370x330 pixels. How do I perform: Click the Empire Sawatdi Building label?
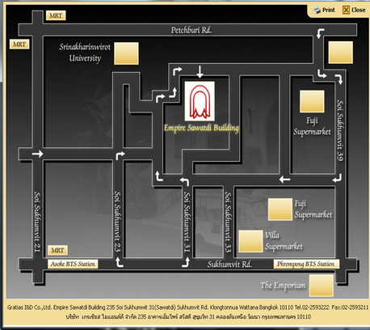click(x=201, y=128)
